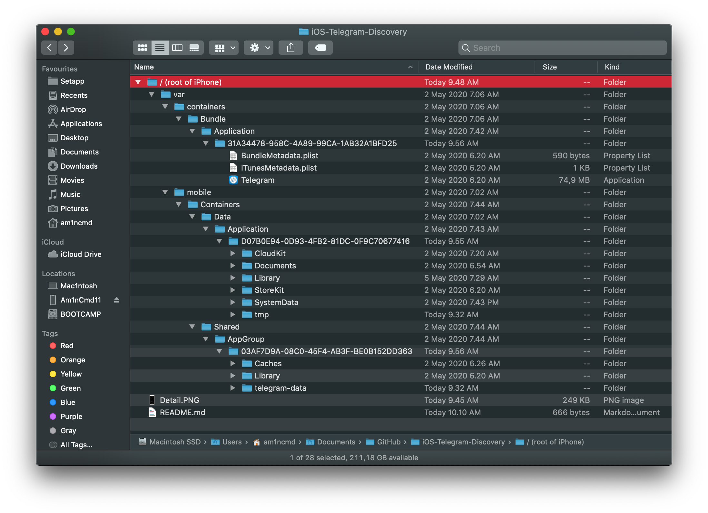Open GitHub in the path bar

tap(388, 442)
